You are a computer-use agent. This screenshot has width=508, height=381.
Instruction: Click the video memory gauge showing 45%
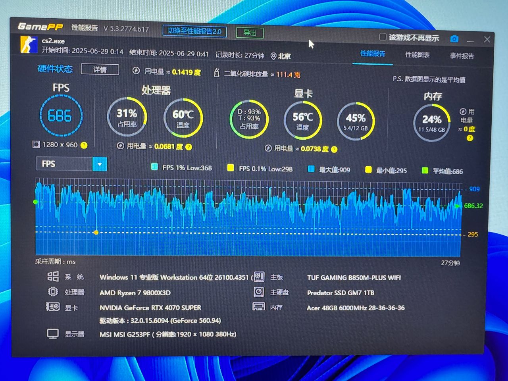pyautogui.click(x=356, y=121)
